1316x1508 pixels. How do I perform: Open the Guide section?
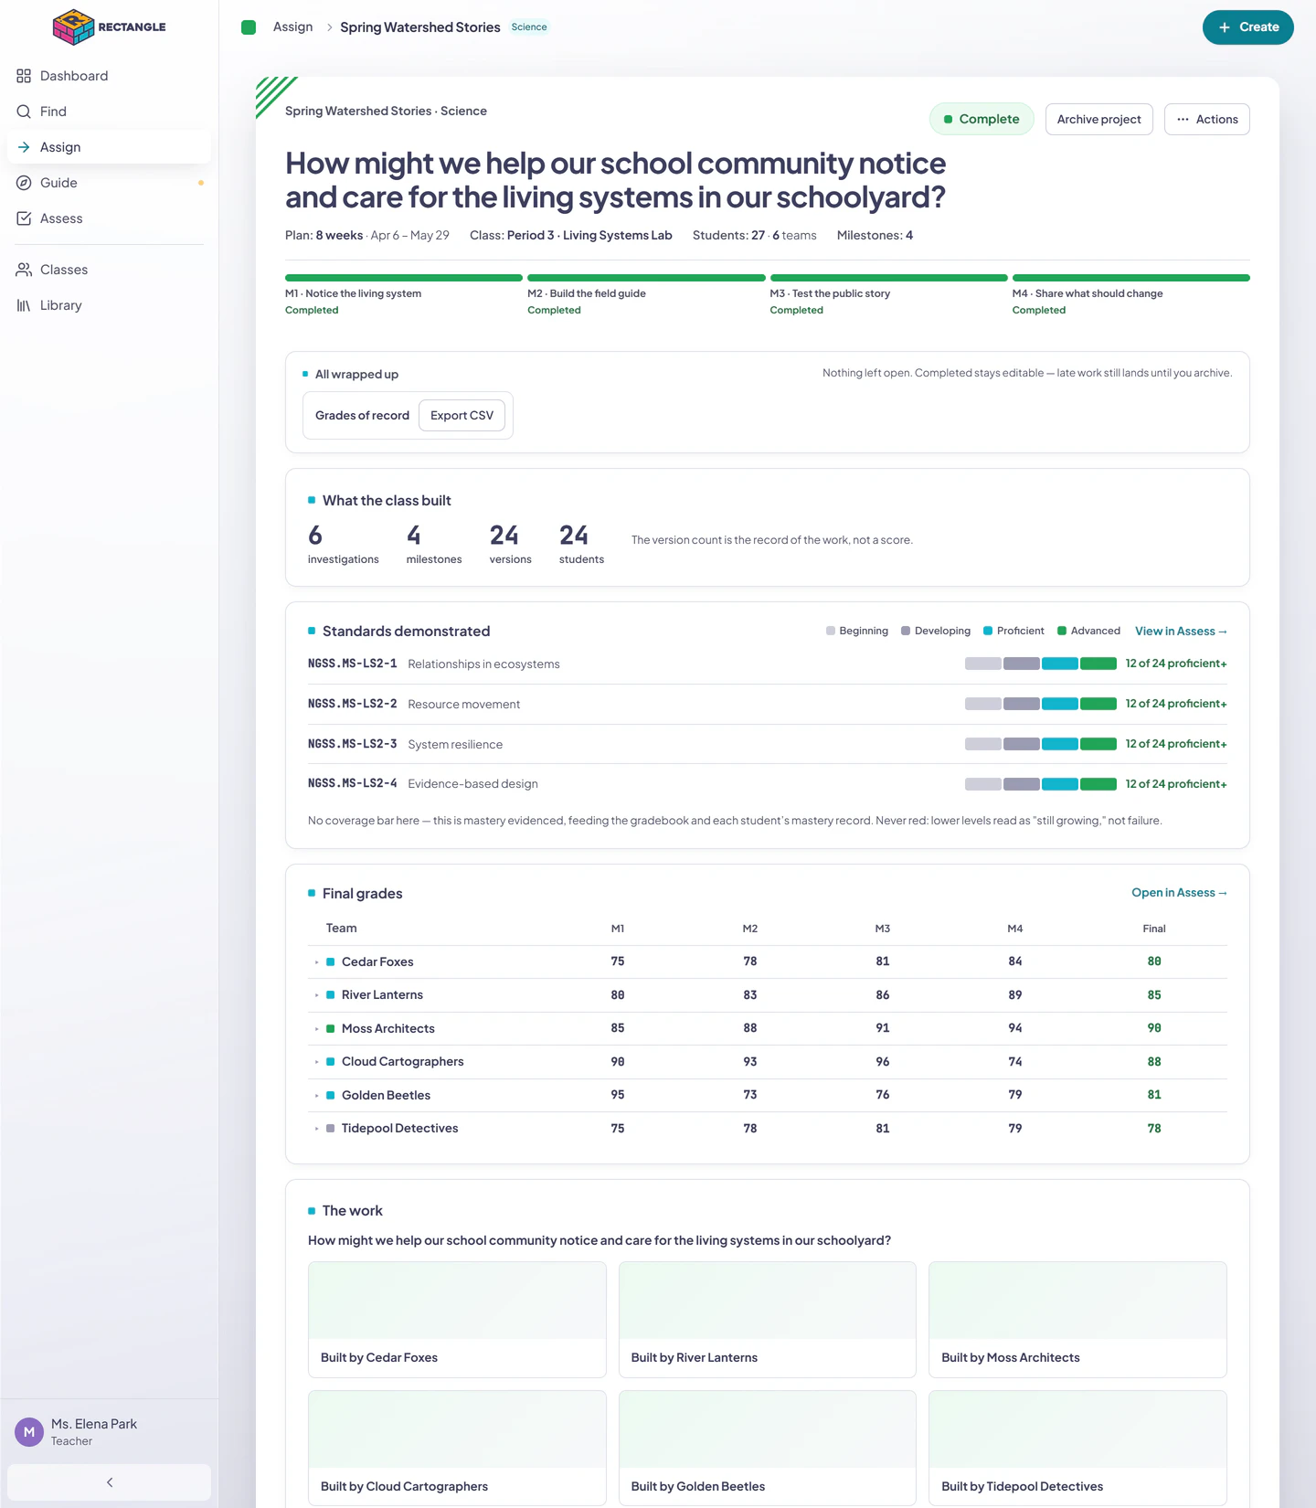pos(109,183)
